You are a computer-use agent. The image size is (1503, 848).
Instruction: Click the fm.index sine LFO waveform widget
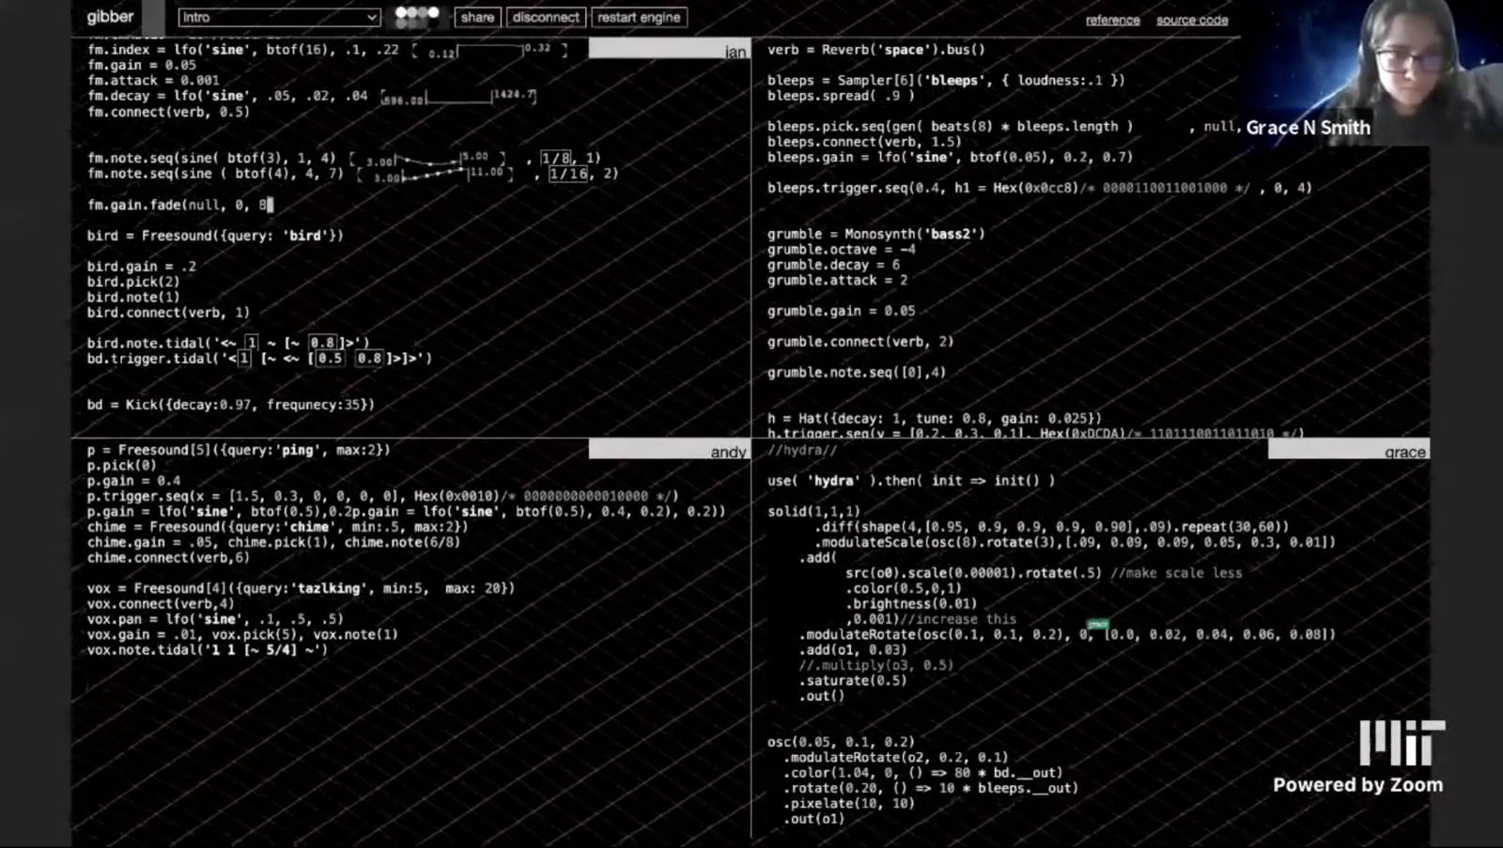pyautogui.click(x=489, y=51)
